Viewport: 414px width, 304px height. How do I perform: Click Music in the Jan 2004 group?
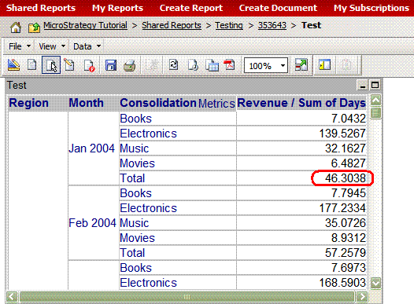click(x=135, y=148)
